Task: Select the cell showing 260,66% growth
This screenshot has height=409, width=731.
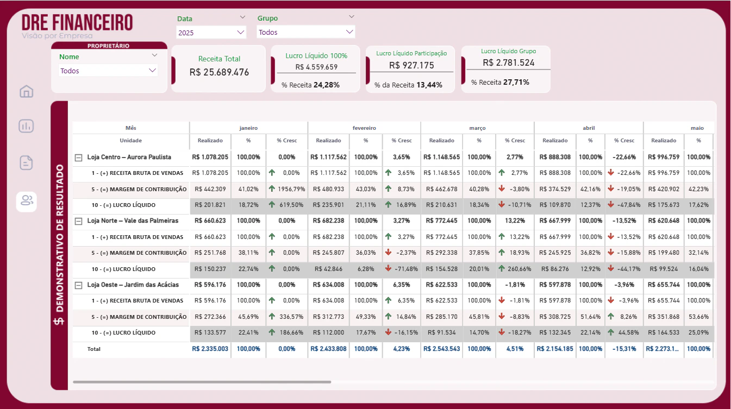Action: (x=515, y=269)
